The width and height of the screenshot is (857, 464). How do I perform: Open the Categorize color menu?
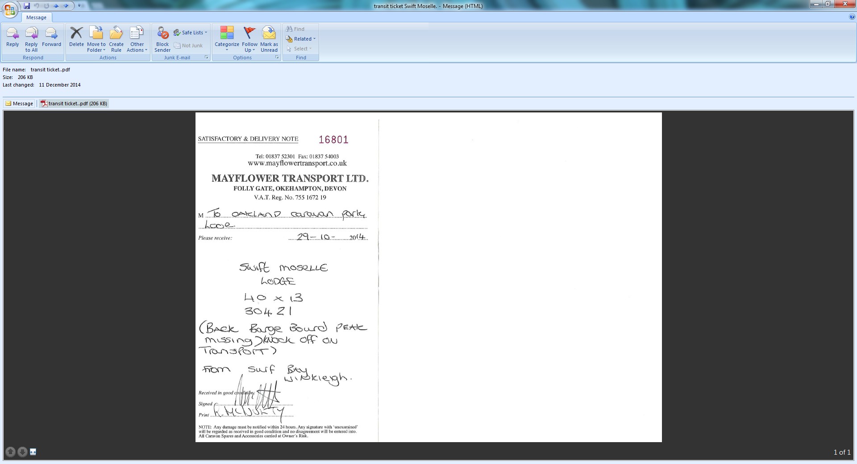pos(227,40)
